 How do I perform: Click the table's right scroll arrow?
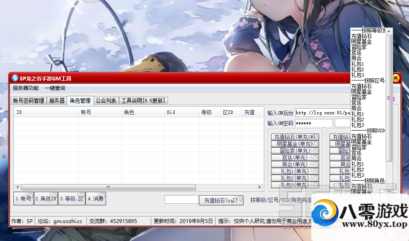tap(259, 187)
